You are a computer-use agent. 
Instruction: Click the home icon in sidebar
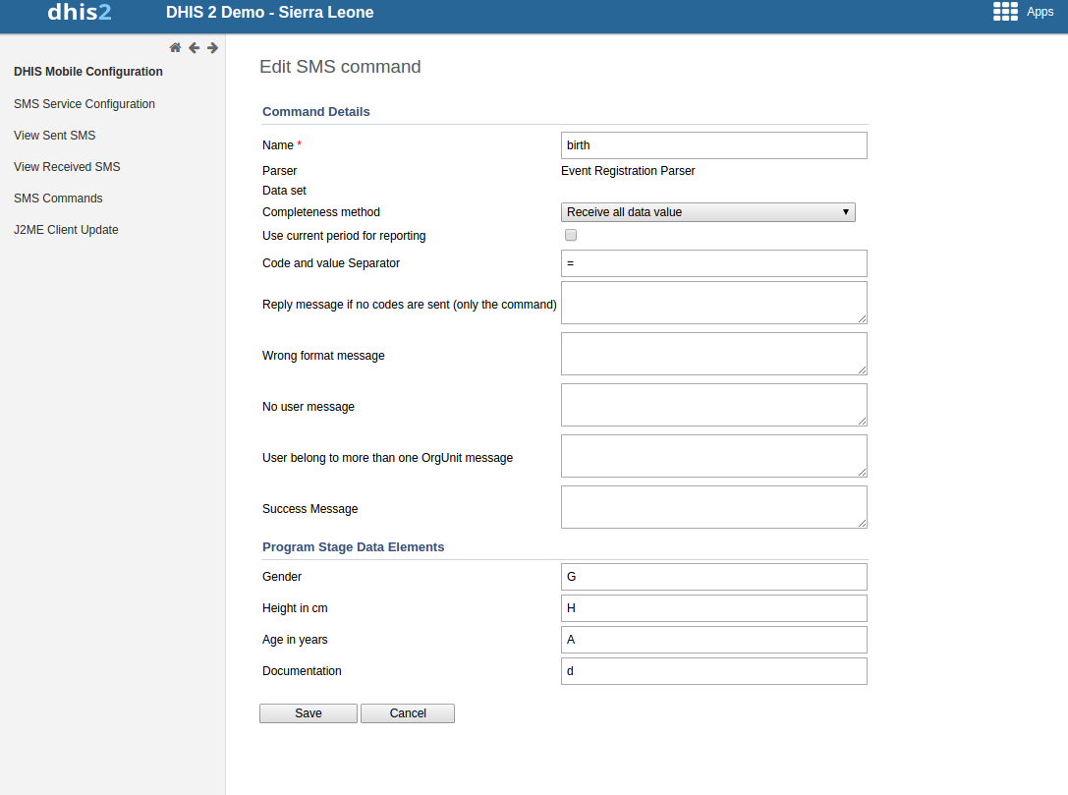[175, 48]
